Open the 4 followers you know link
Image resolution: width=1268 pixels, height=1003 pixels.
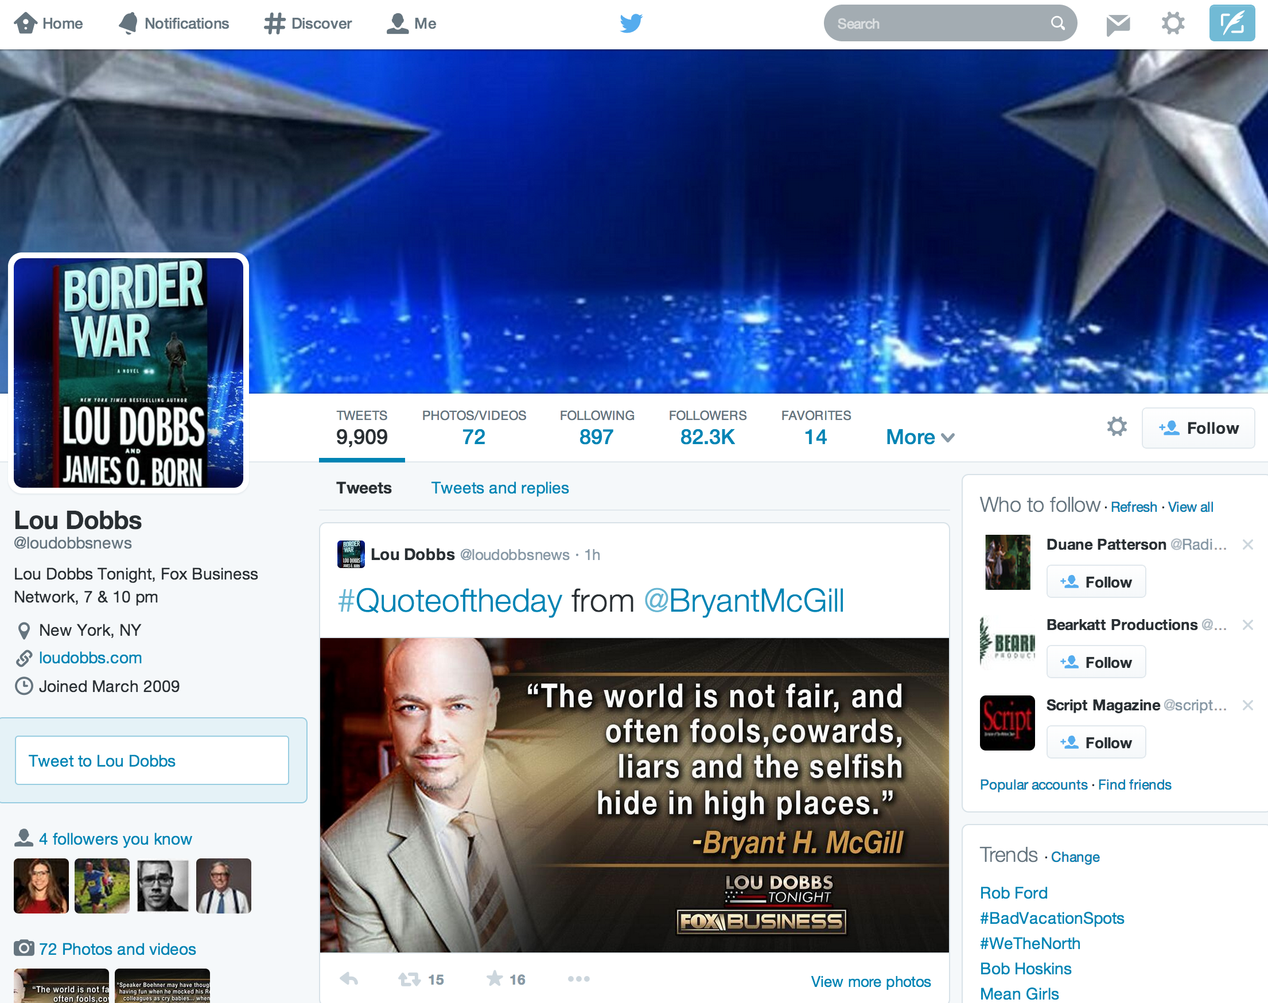[115, 839]
